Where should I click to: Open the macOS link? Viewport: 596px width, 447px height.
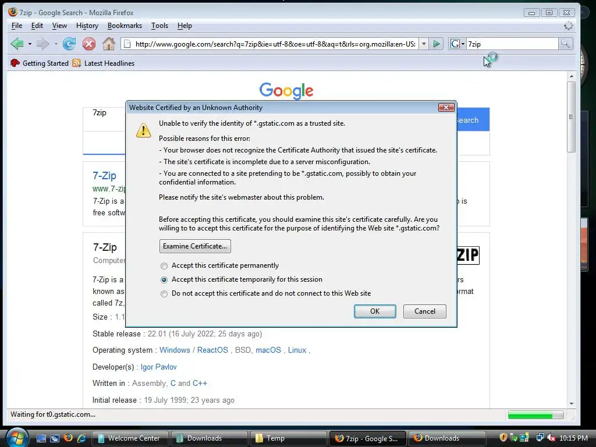[268, 350]
